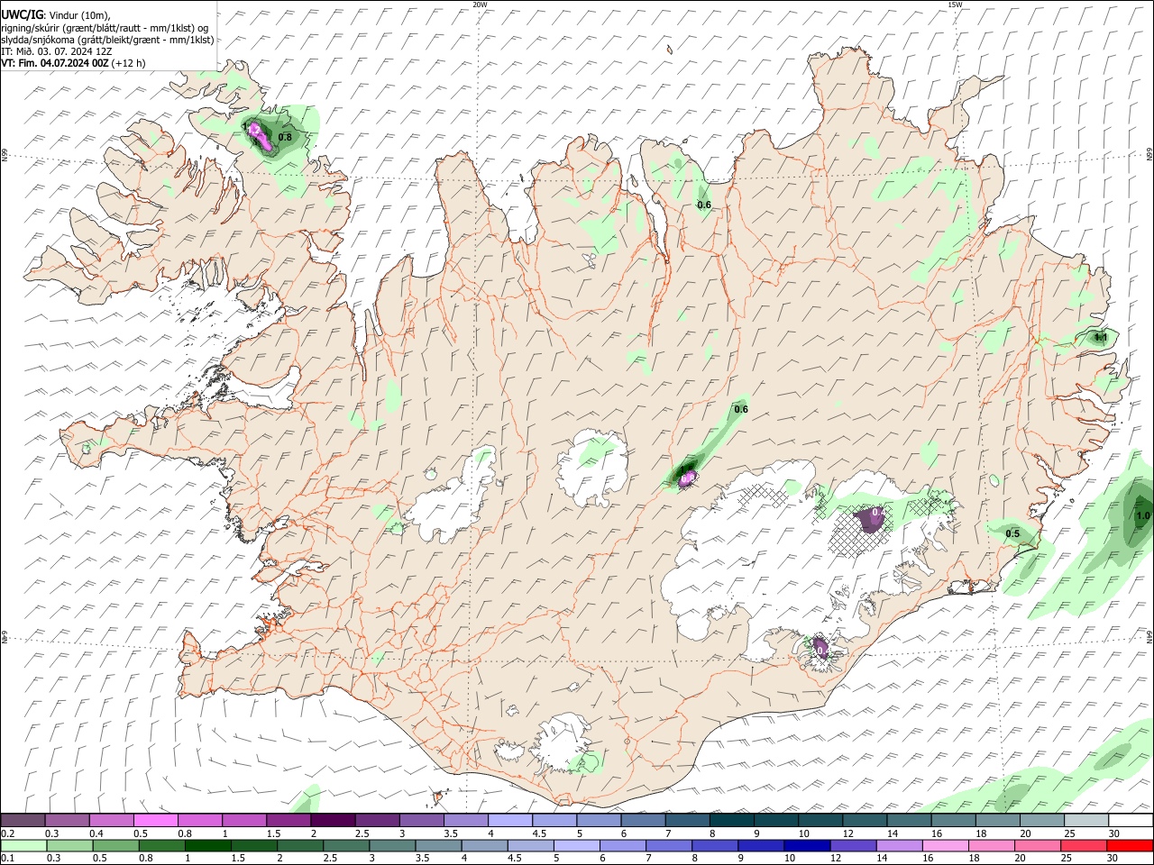1154x865 pixels.
Task: Click the pink precipitation cell in the Westfjords
Action: click(x=260, y=135)
